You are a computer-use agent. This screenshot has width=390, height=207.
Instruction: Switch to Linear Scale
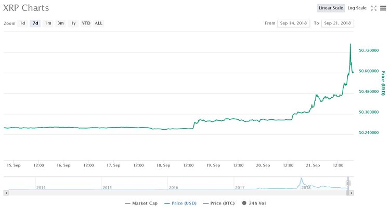(331, 8)
